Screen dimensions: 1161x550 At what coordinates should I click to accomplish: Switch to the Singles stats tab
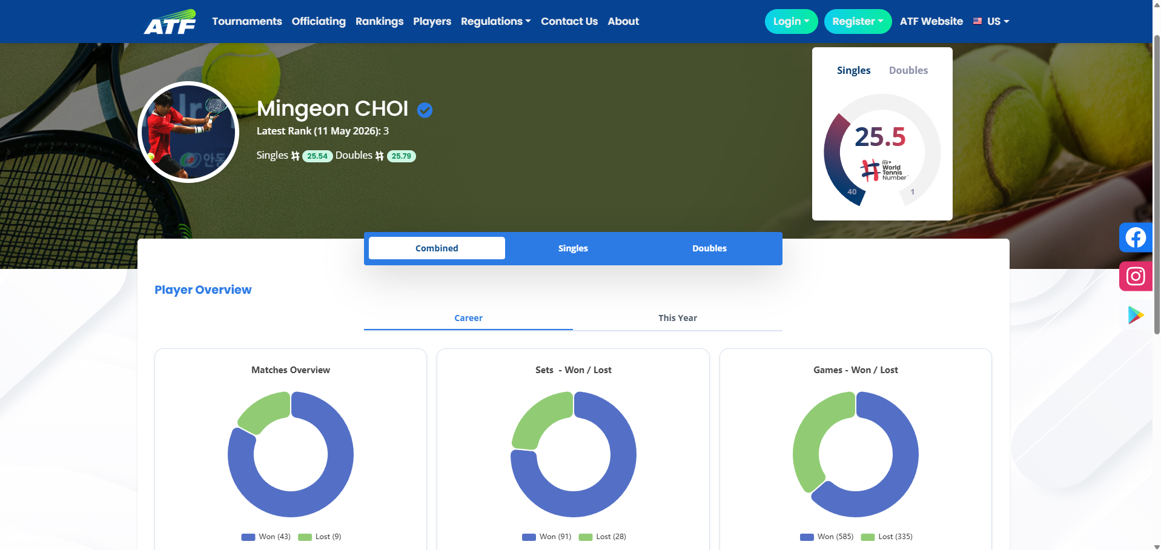click(x=573, y=248)
